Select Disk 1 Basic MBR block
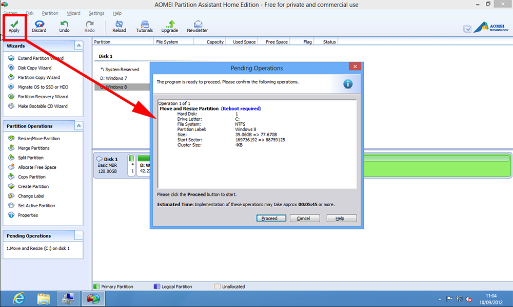Viewport: 513px width, 307px height. click(110, 165)
